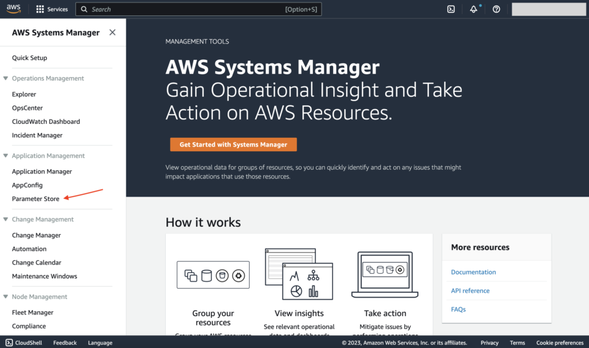Click Get Started with Systems Manager button
589x348 pixels.
(x=233, y=145)
